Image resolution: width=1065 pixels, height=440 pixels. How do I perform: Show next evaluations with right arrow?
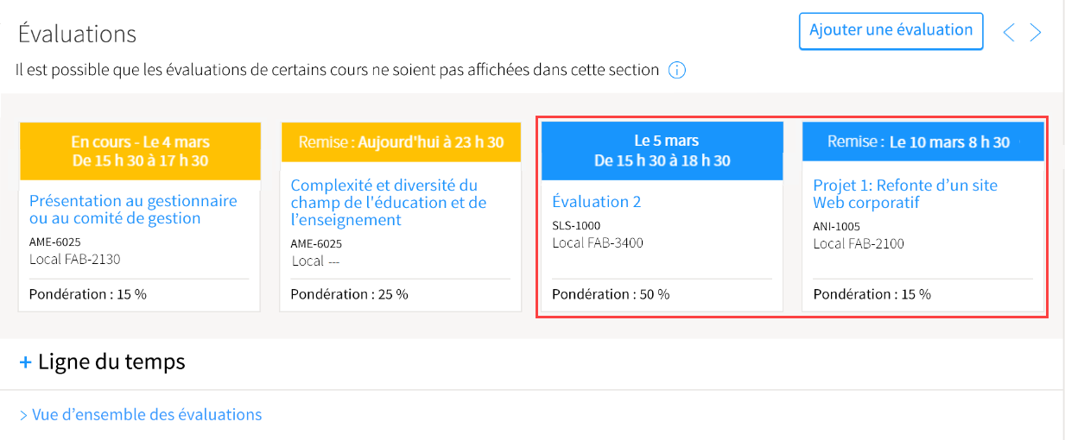point(1035,33)
